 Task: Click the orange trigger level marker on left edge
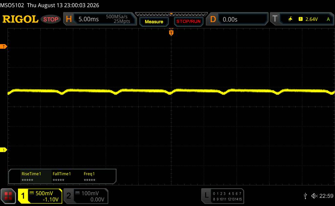coord(3,46)
